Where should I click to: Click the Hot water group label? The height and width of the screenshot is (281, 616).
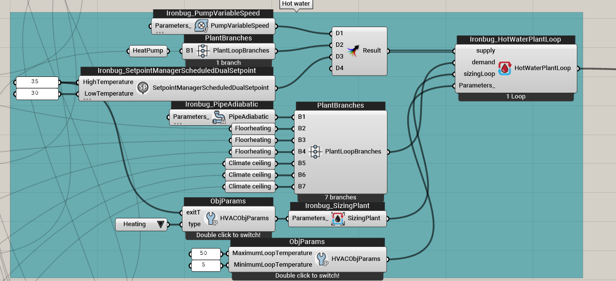point(296,4)
